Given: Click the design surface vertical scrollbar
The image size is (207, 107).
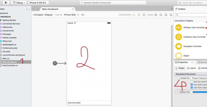Looking at the screenshot, I should (x=172, y=66).
